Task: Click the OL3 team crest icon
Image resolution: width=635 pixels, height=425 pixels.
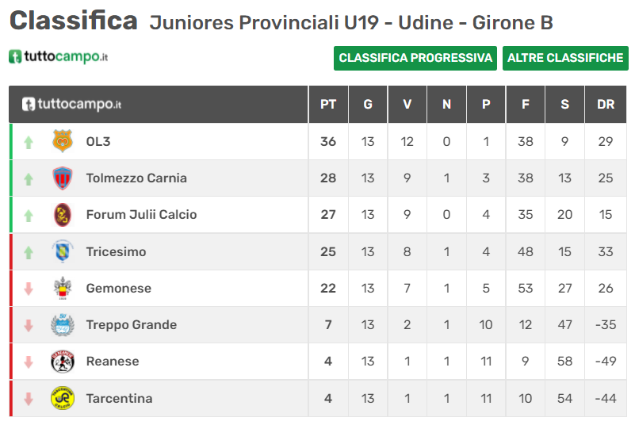Action: pyautogui.click(x=62, y=142)
